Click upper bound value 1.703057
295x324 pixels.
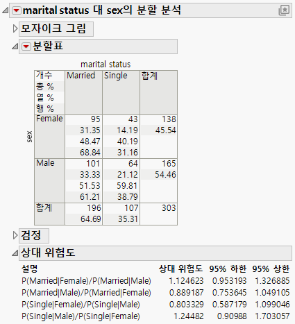click(x=272, y=316)
